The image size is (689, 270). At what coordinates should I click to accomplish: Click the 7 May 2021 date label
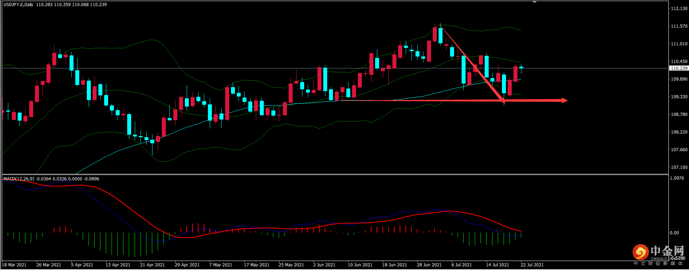click(221, 265)
